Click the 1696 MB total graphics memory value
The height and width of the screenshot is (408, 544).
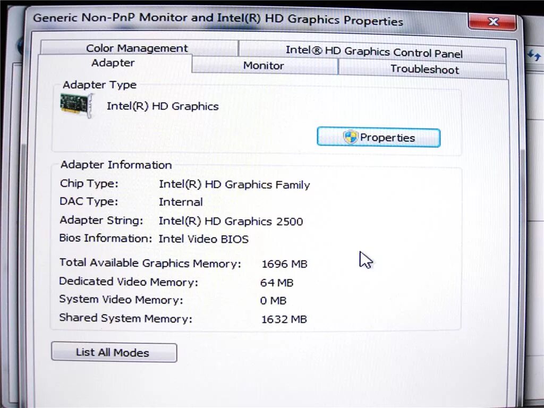[x=284, y=264]
